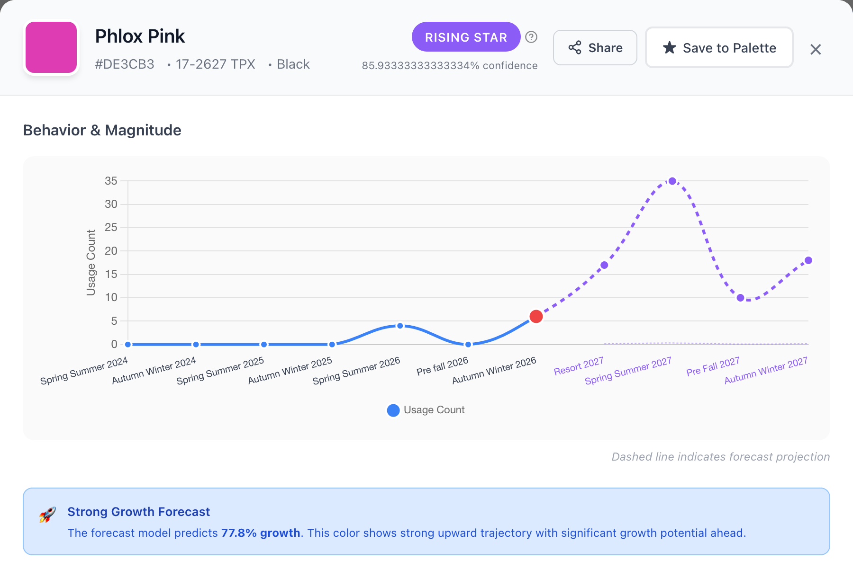This screenshot has height=569, width=853.
Task: Click the rocket icon in growth forecast
Action: click(47, 515)
